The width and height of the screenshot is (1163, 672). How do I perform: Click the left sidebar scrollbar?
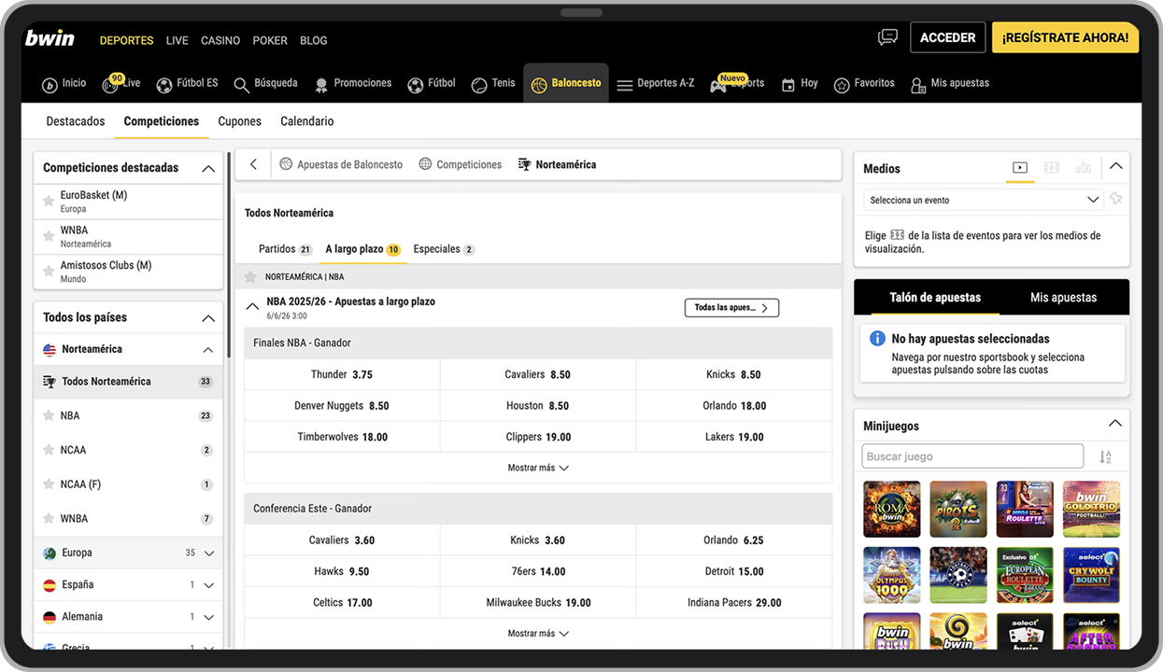click(230, 257)
